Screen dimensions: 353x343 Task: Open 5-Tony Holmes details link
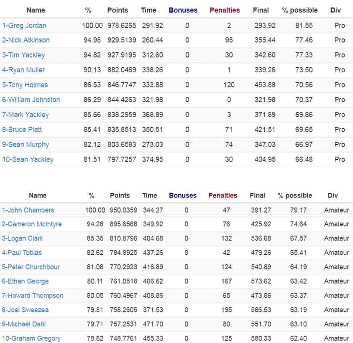[25, 84]
